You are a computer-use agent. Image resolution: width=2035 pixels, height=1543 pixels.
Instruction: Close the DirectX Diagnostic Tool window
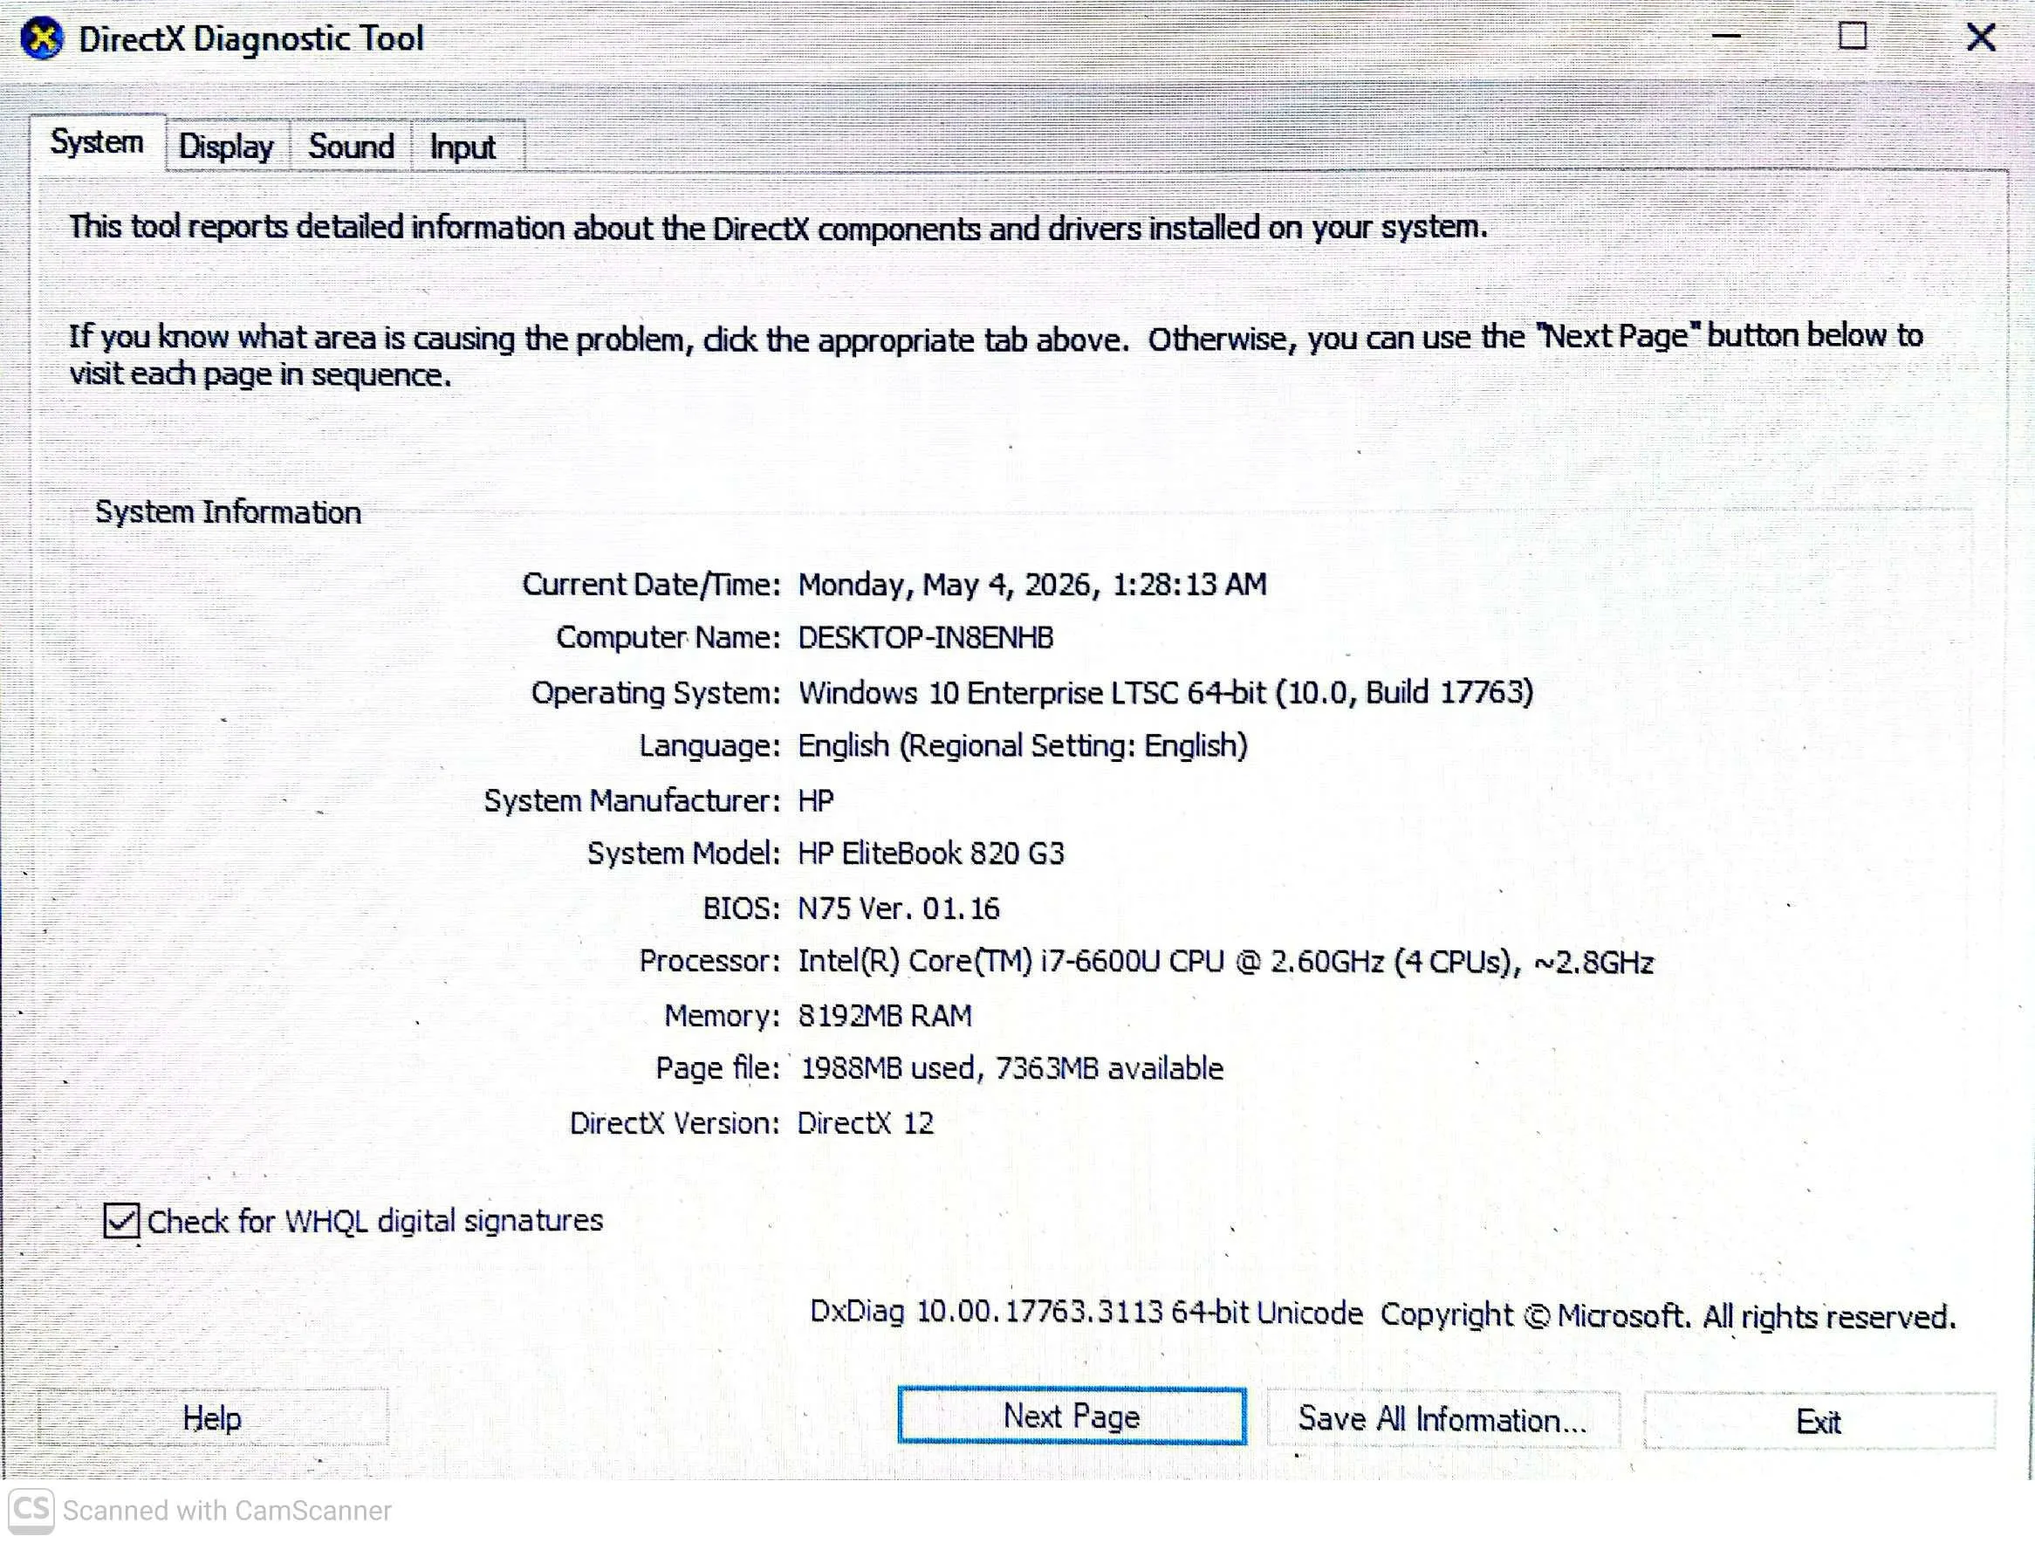[1981, 38]
